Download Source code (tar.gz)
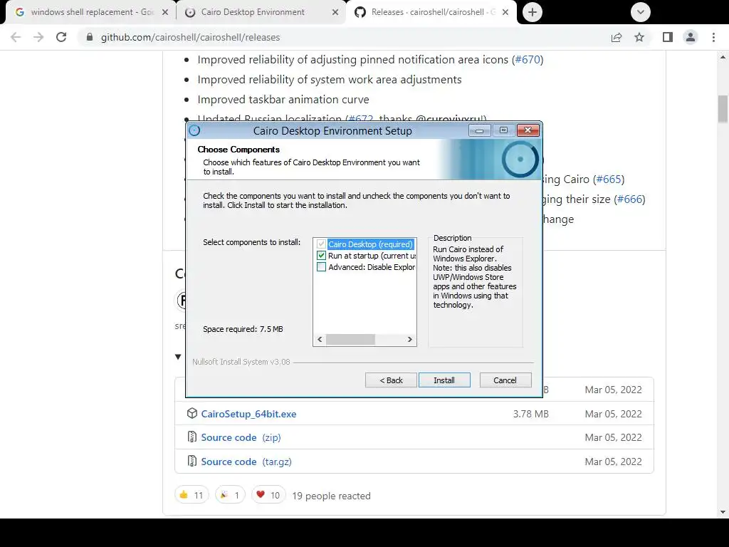The image size is (729, 547). click(246, 462)
